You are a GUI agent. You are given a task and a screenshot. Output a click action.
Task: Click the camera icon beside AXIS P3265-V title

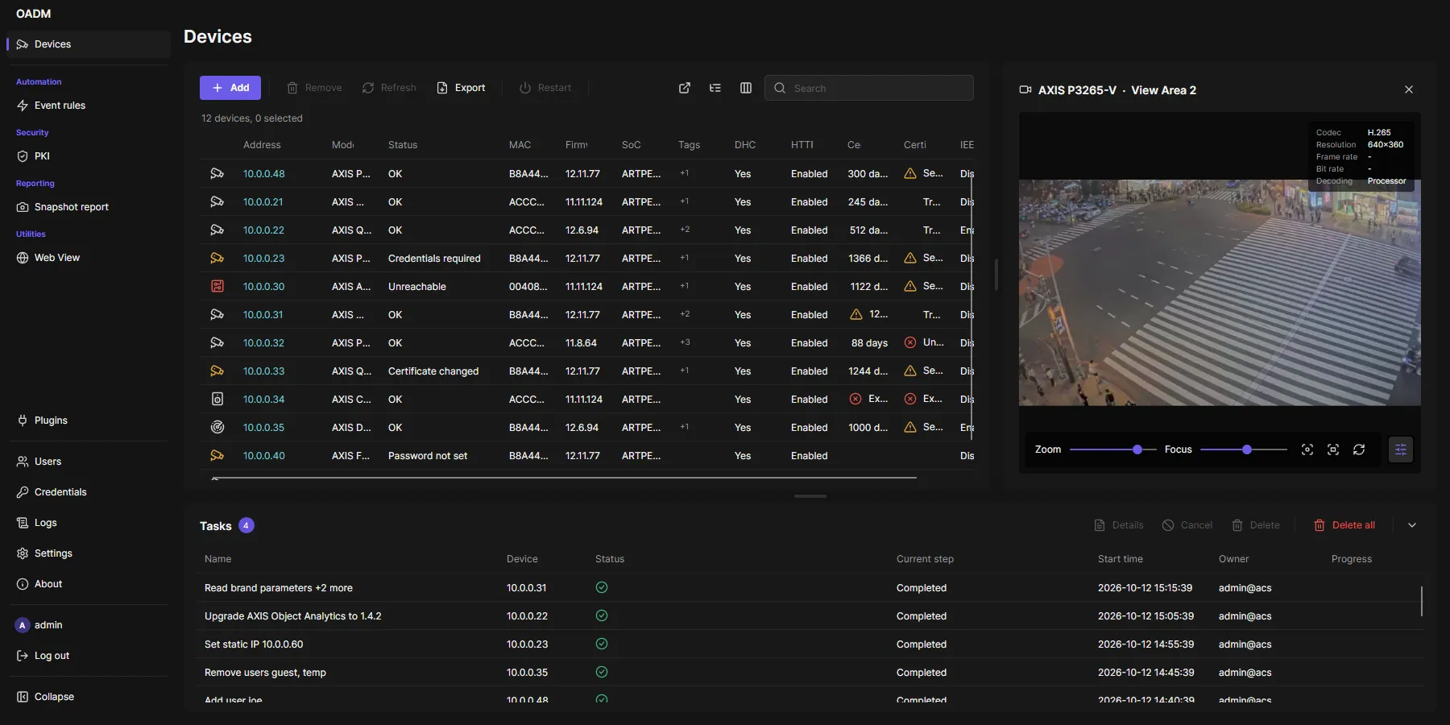1025,89
